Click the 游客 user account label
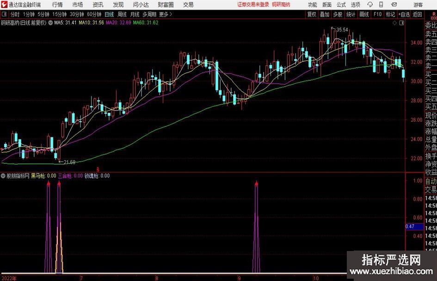This screenshot has height=281, width=437. 418,5
